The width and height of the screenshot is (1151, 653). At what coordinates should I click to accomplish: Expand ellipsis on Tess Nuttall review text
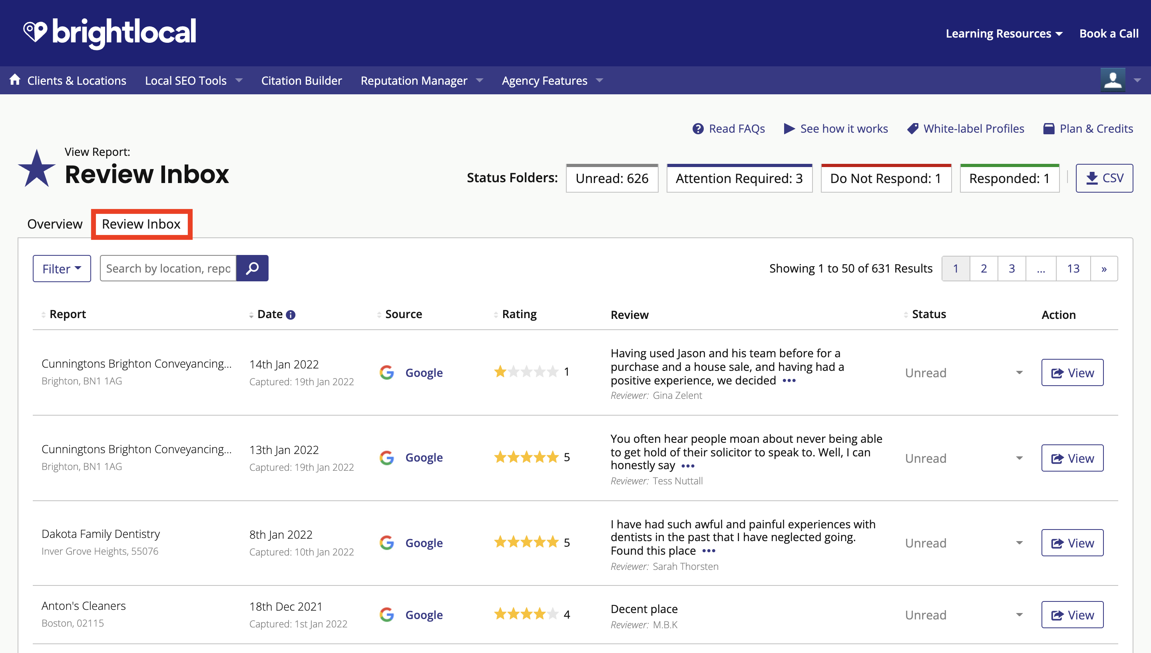687,466
